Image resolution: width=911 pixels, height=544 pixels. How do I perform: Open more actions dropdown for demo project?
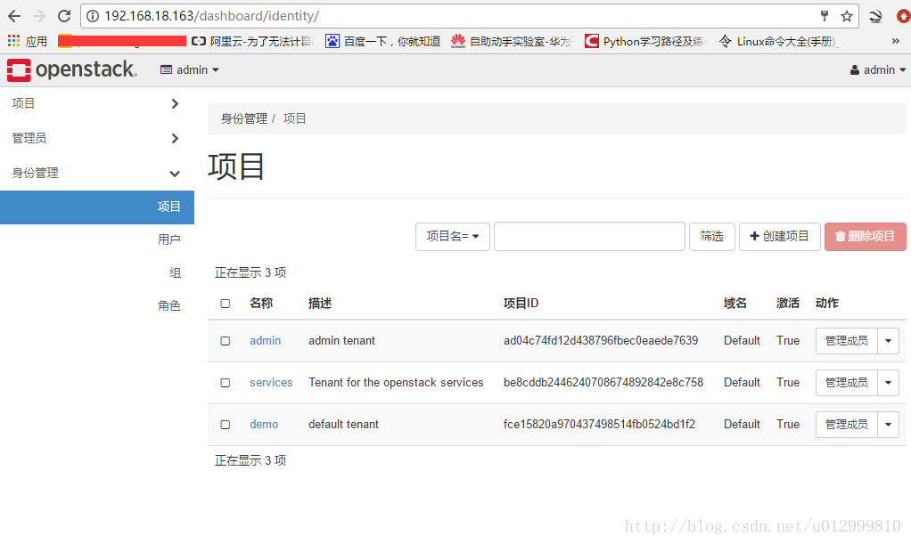click(889, 425)
